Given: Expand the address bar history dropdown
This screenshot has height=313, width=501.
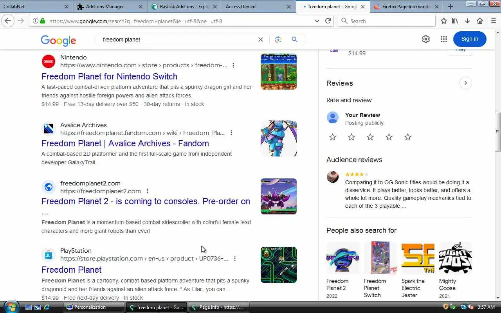Looking at the screenshot, I should tap(317, 21).
